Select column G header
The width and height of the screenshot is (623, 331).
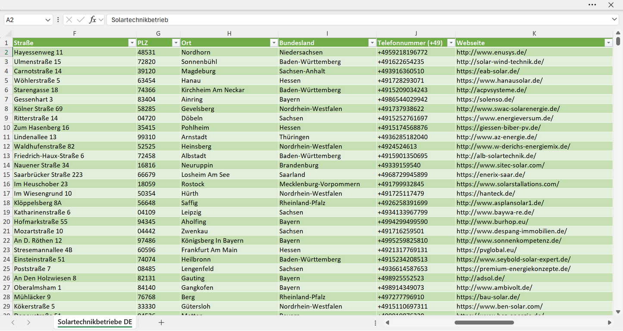coord(158,34)
